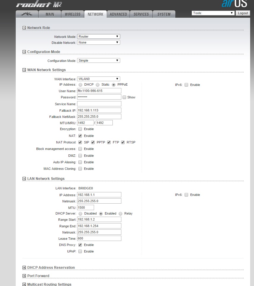Uncheck FTP NAT protocol
The height and width of the screenshot is (286, 254).
tap(109, 142)
